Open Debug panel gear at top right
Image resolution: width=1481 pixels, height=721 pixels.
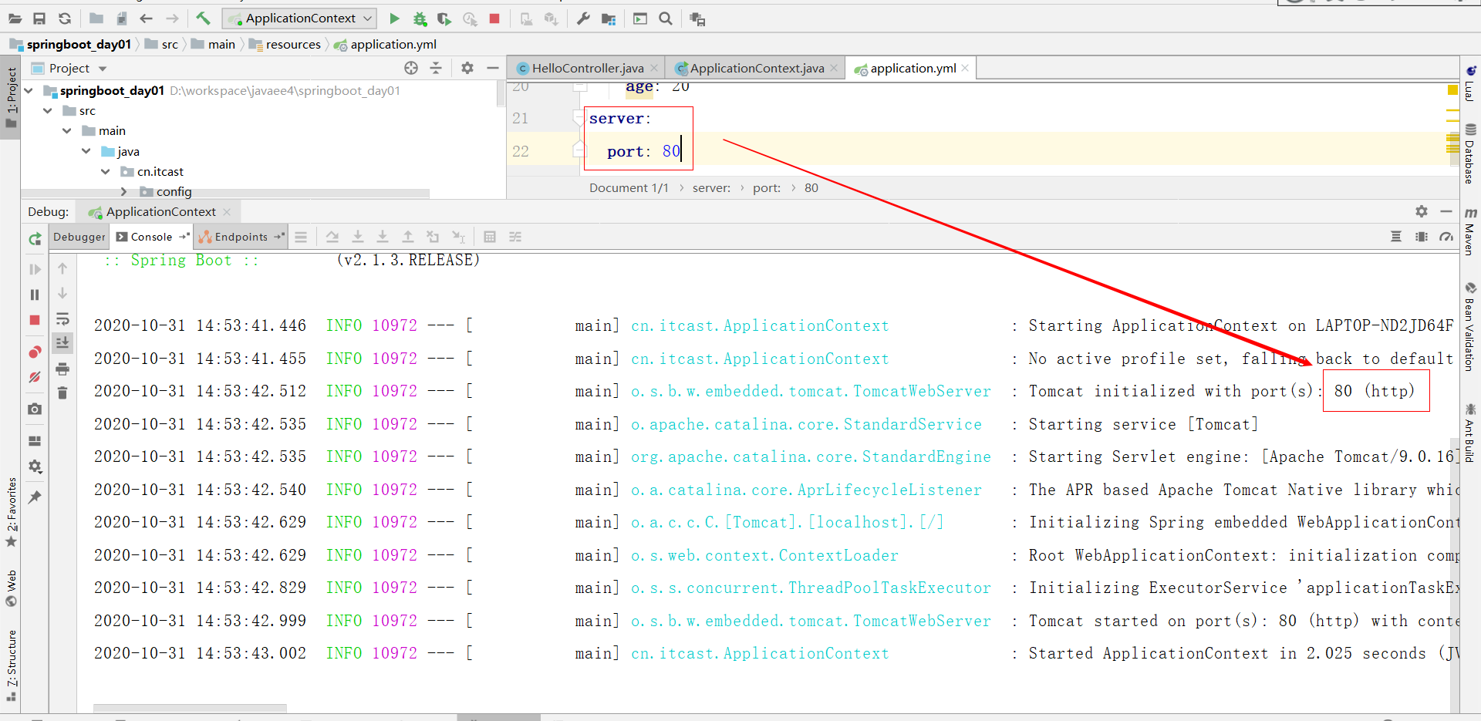[1422, 211]
